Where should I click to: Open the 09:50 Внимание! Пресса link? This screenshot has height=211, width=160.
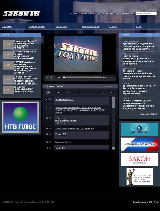[63, 142]
